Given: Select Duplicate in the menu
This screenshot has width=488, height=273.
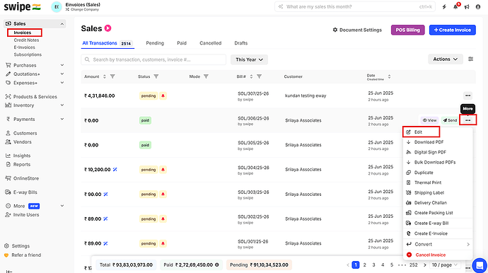Looking at the screenshot, I should (438, 173).
